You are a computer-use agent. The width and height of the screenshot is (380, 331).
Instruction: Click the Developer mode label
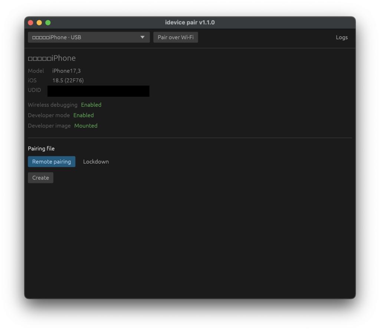(49, 115)
